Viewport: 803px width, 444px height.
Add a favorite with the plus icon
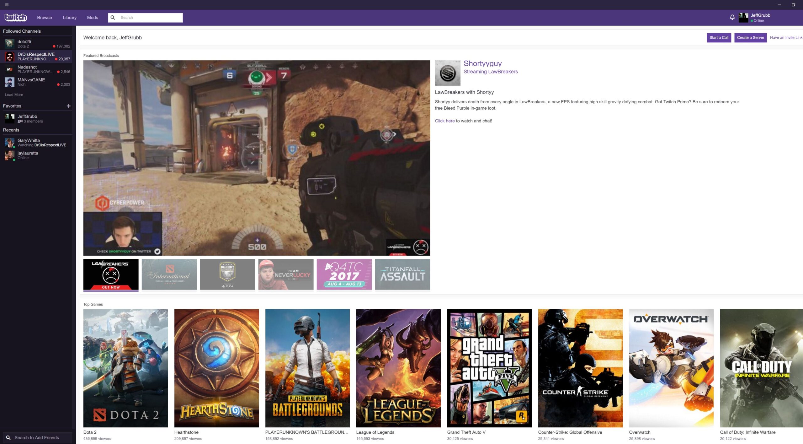(69, 106)
